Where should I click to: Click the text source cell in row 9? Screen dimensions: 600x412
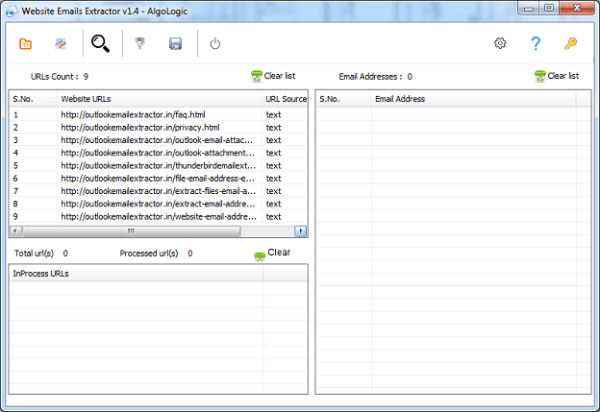coord(273,217)
